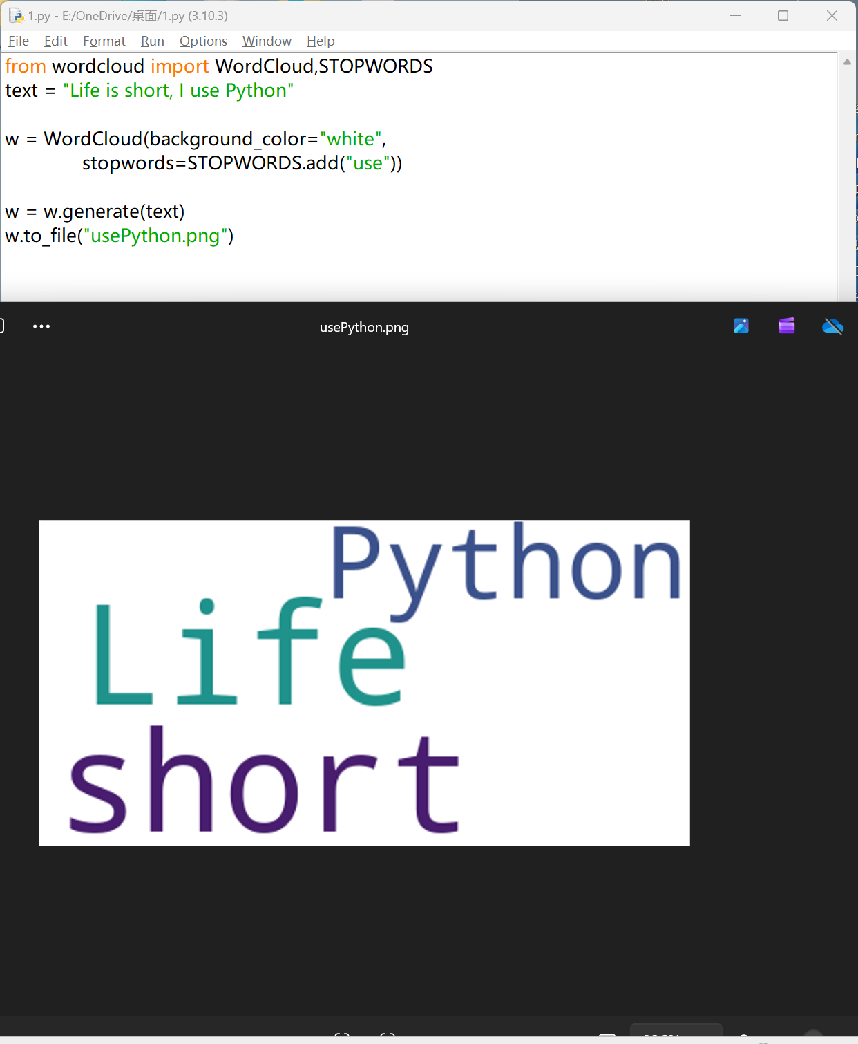Open the Help menu

click(321, 41)
